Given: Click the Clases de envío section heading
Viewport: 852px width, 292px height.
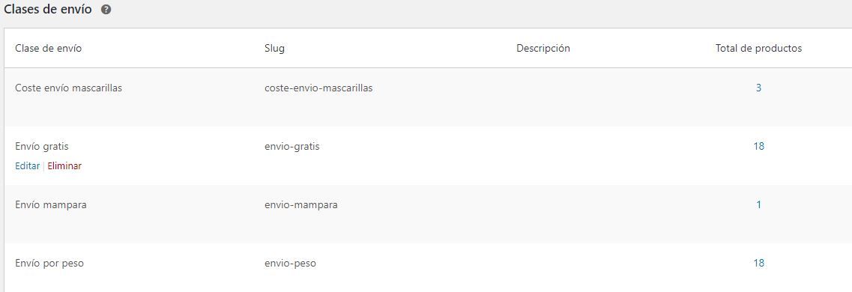Looking at the screenshot, I should (48, 10).
